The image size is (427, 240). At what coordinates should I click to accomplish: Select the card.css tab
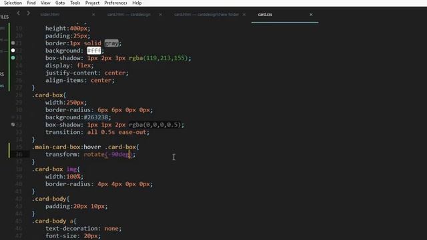265,15
